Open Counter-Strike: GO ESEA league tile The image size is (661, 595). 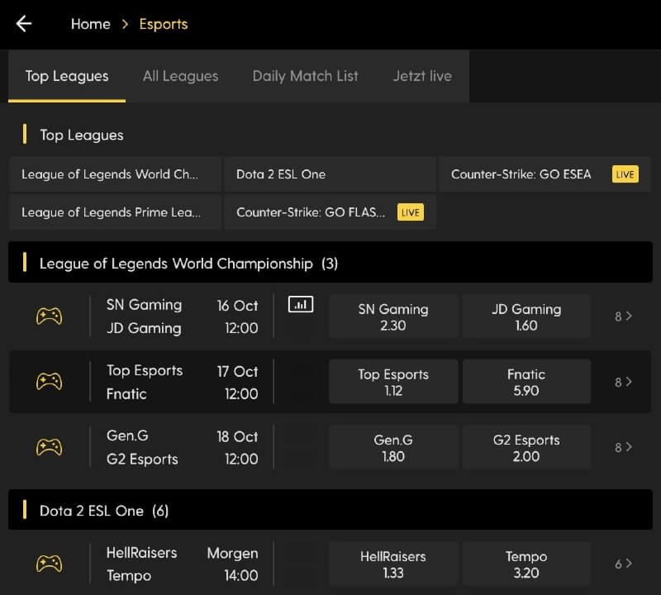tap(544, 174)
